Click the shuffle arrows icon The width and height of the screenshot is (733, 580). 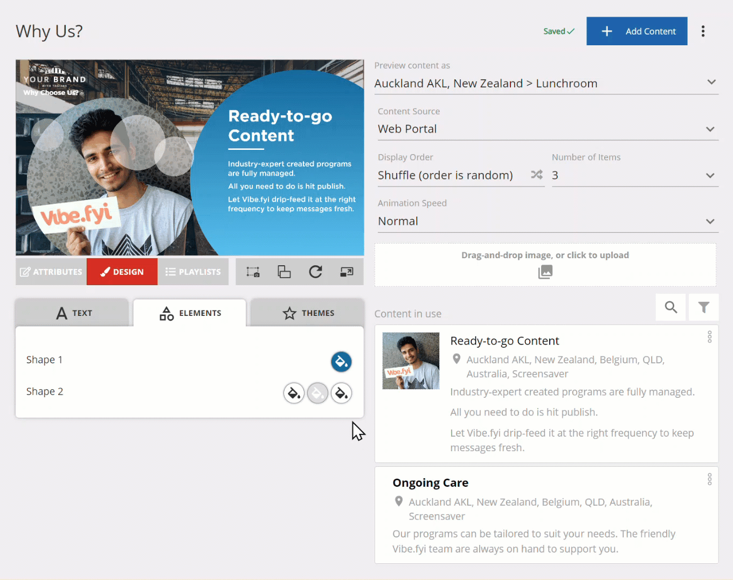pos(536,175)
